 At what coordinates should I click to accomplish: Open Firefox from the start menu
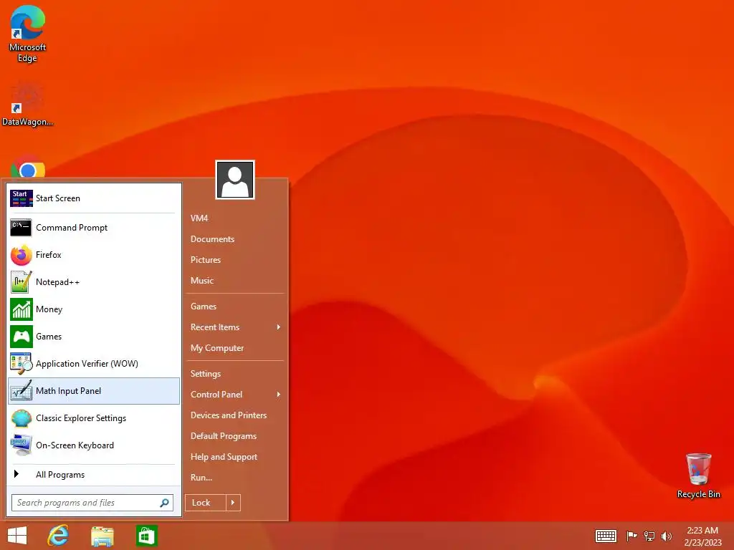pyautogui.click(x=94, y=255)
